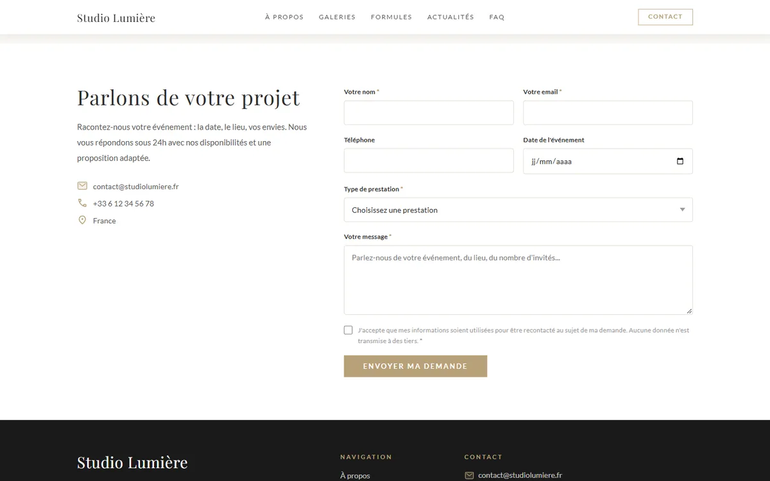Screen dimensions: 770x481
Task: Open the calendar picker icon
Action: 680,161
